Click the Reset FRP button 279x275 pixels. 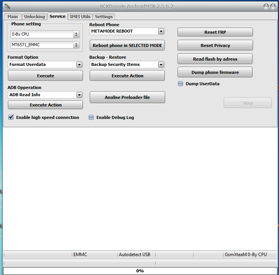coord(215,32)
